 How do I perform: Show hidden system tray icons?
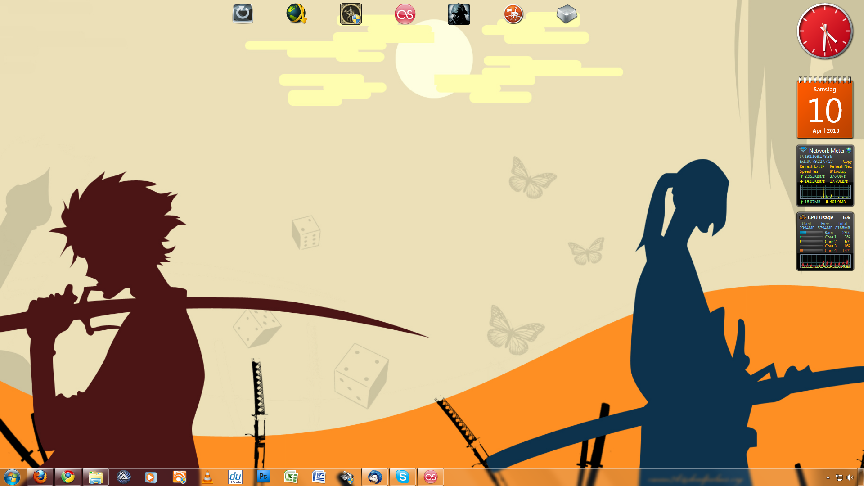tap(828, 477)
